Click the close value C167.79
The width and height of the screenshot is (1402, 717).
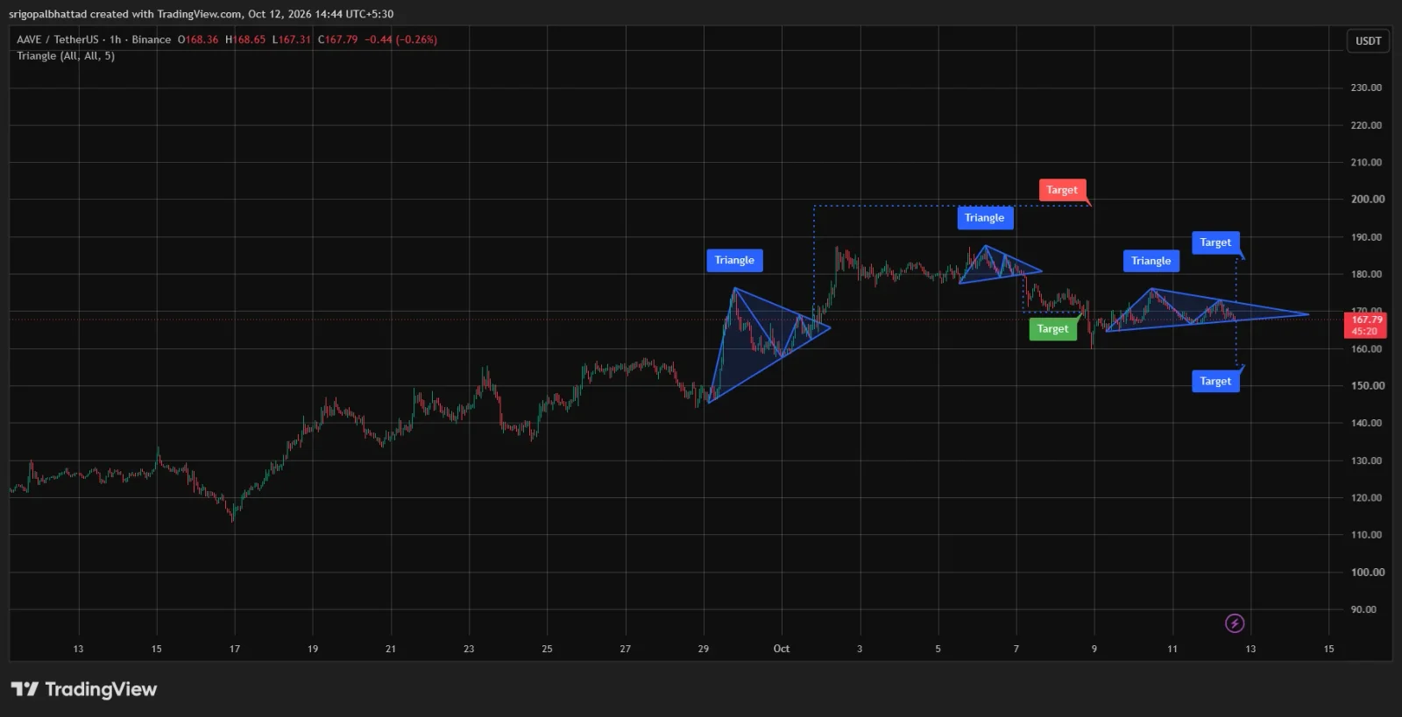pyautogui.click(x=338, y=39)
